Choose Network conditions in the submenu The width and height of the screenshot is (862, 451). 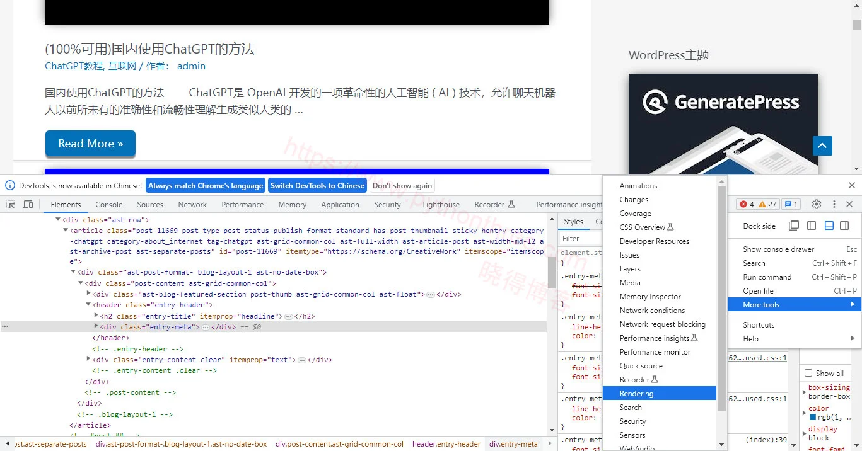tap(660, 311)
